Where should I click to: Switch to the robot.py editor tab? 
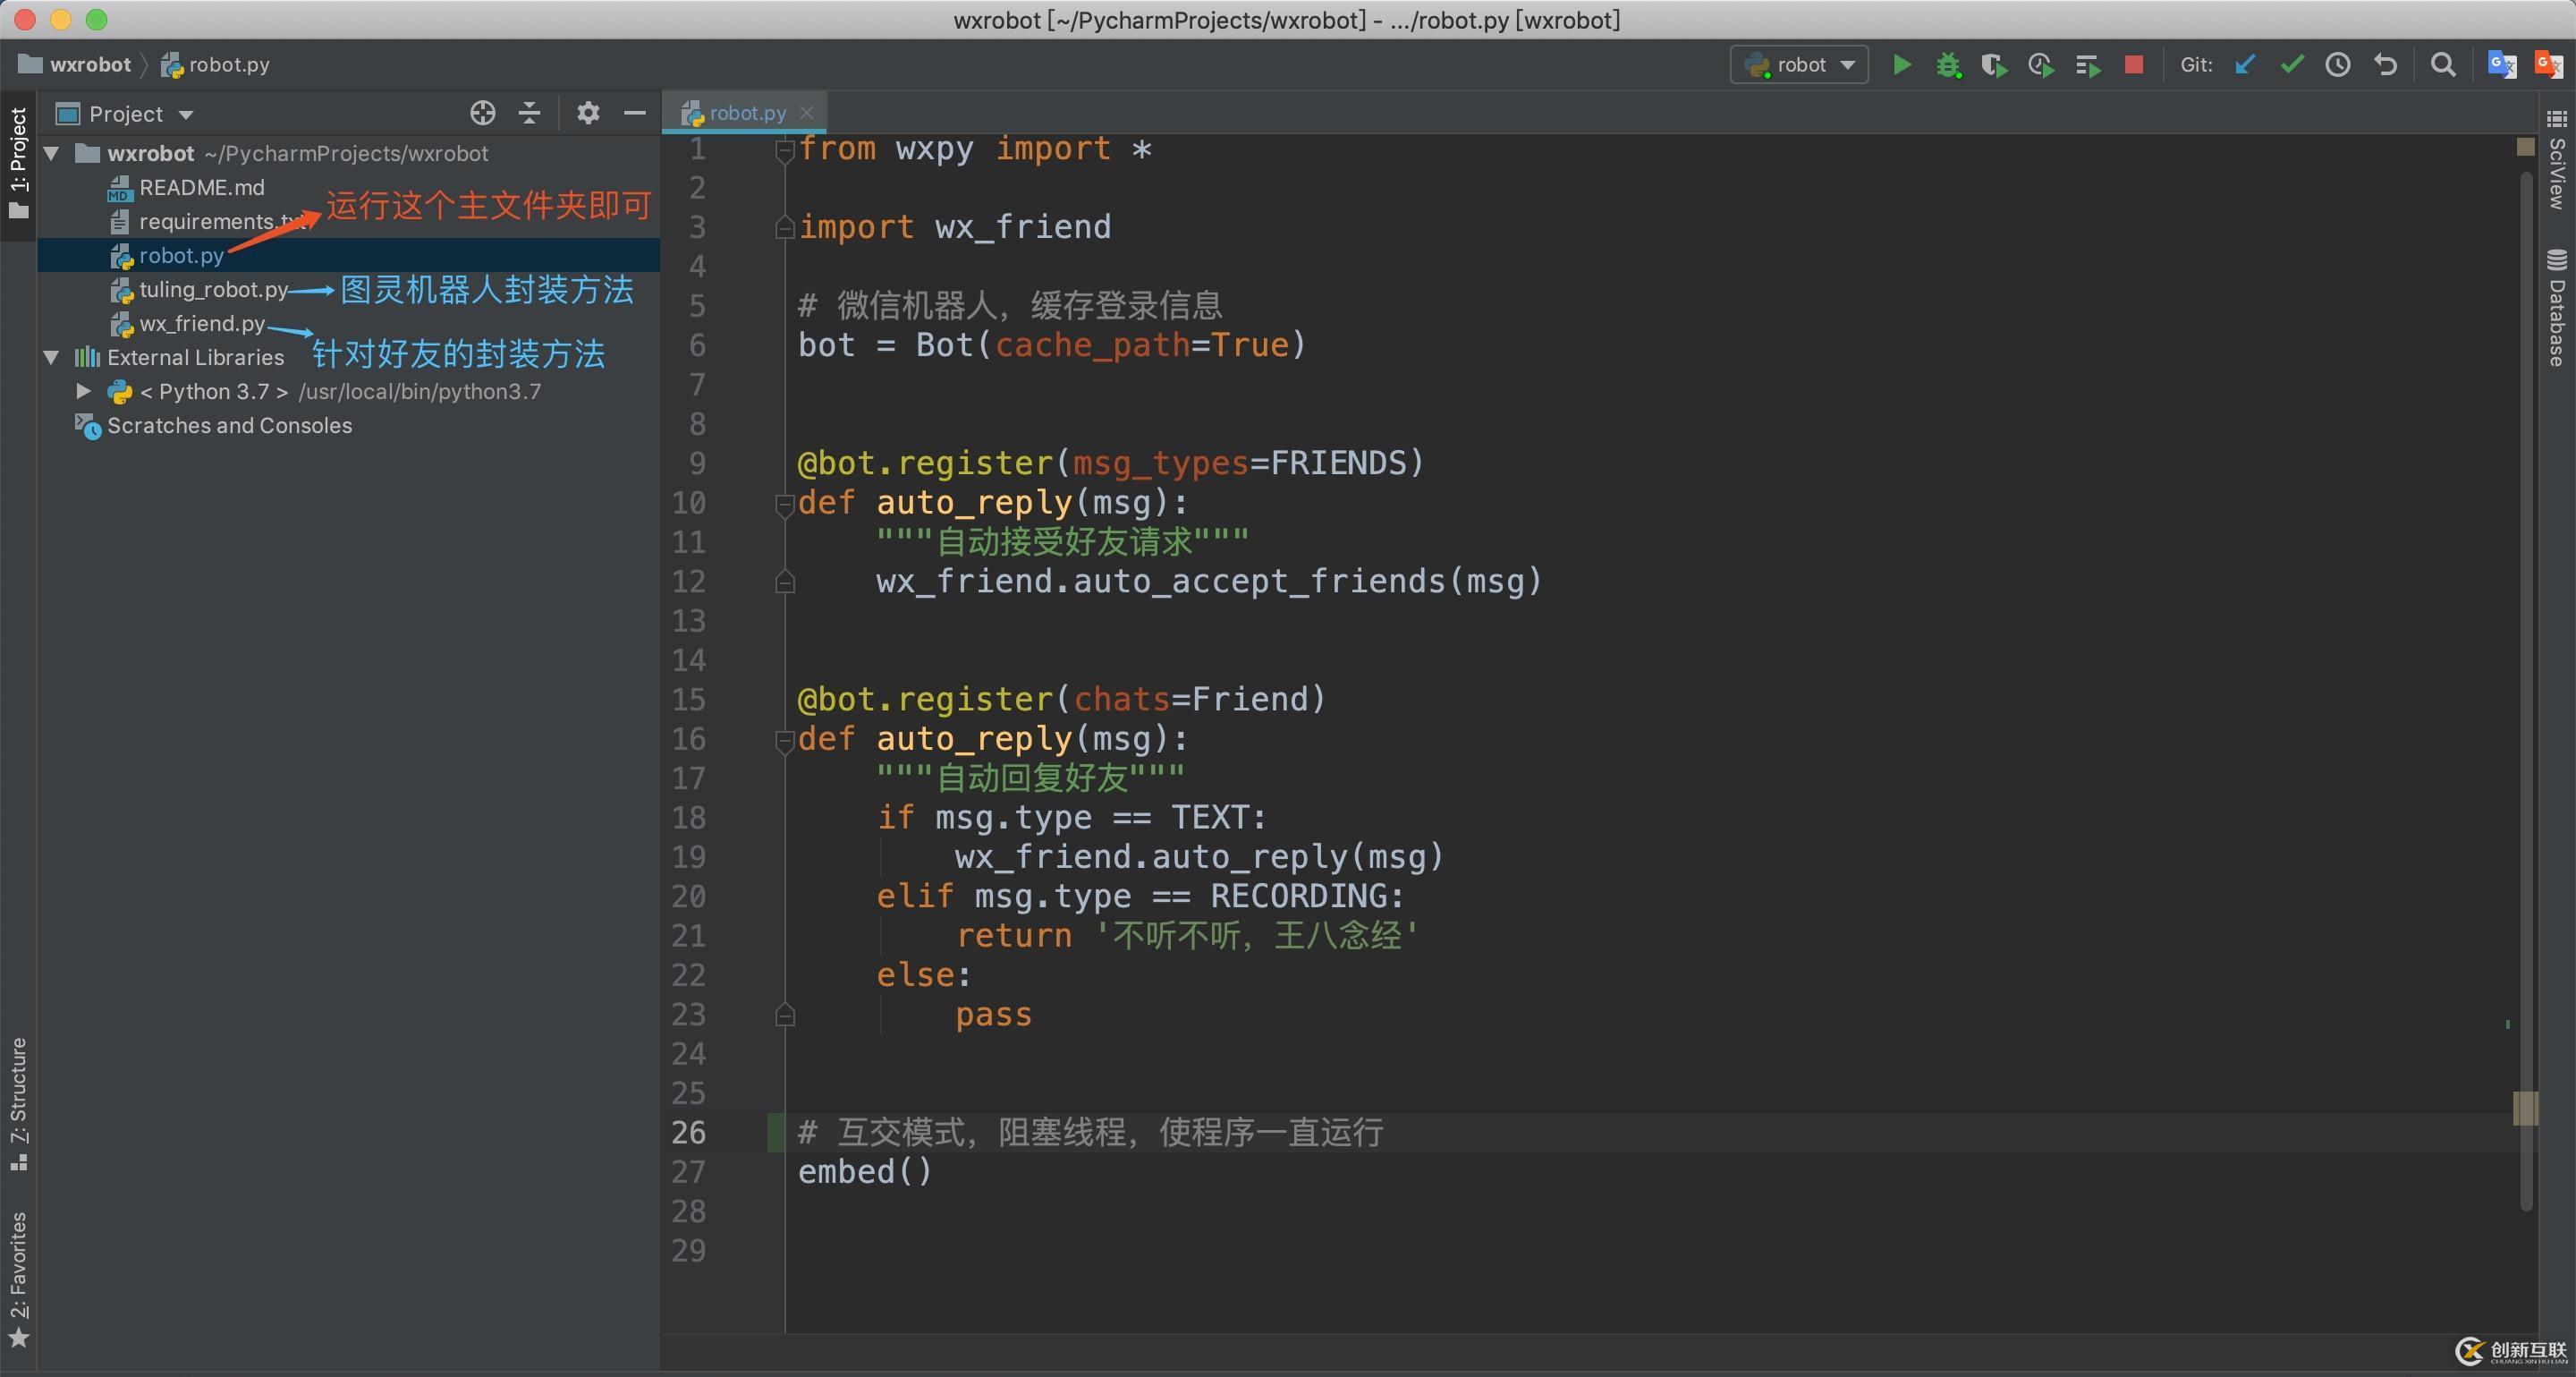[746, 113]
